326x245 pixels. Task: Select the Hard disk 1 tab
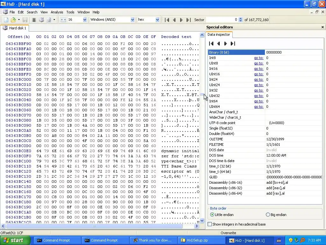tap(15, 28)
